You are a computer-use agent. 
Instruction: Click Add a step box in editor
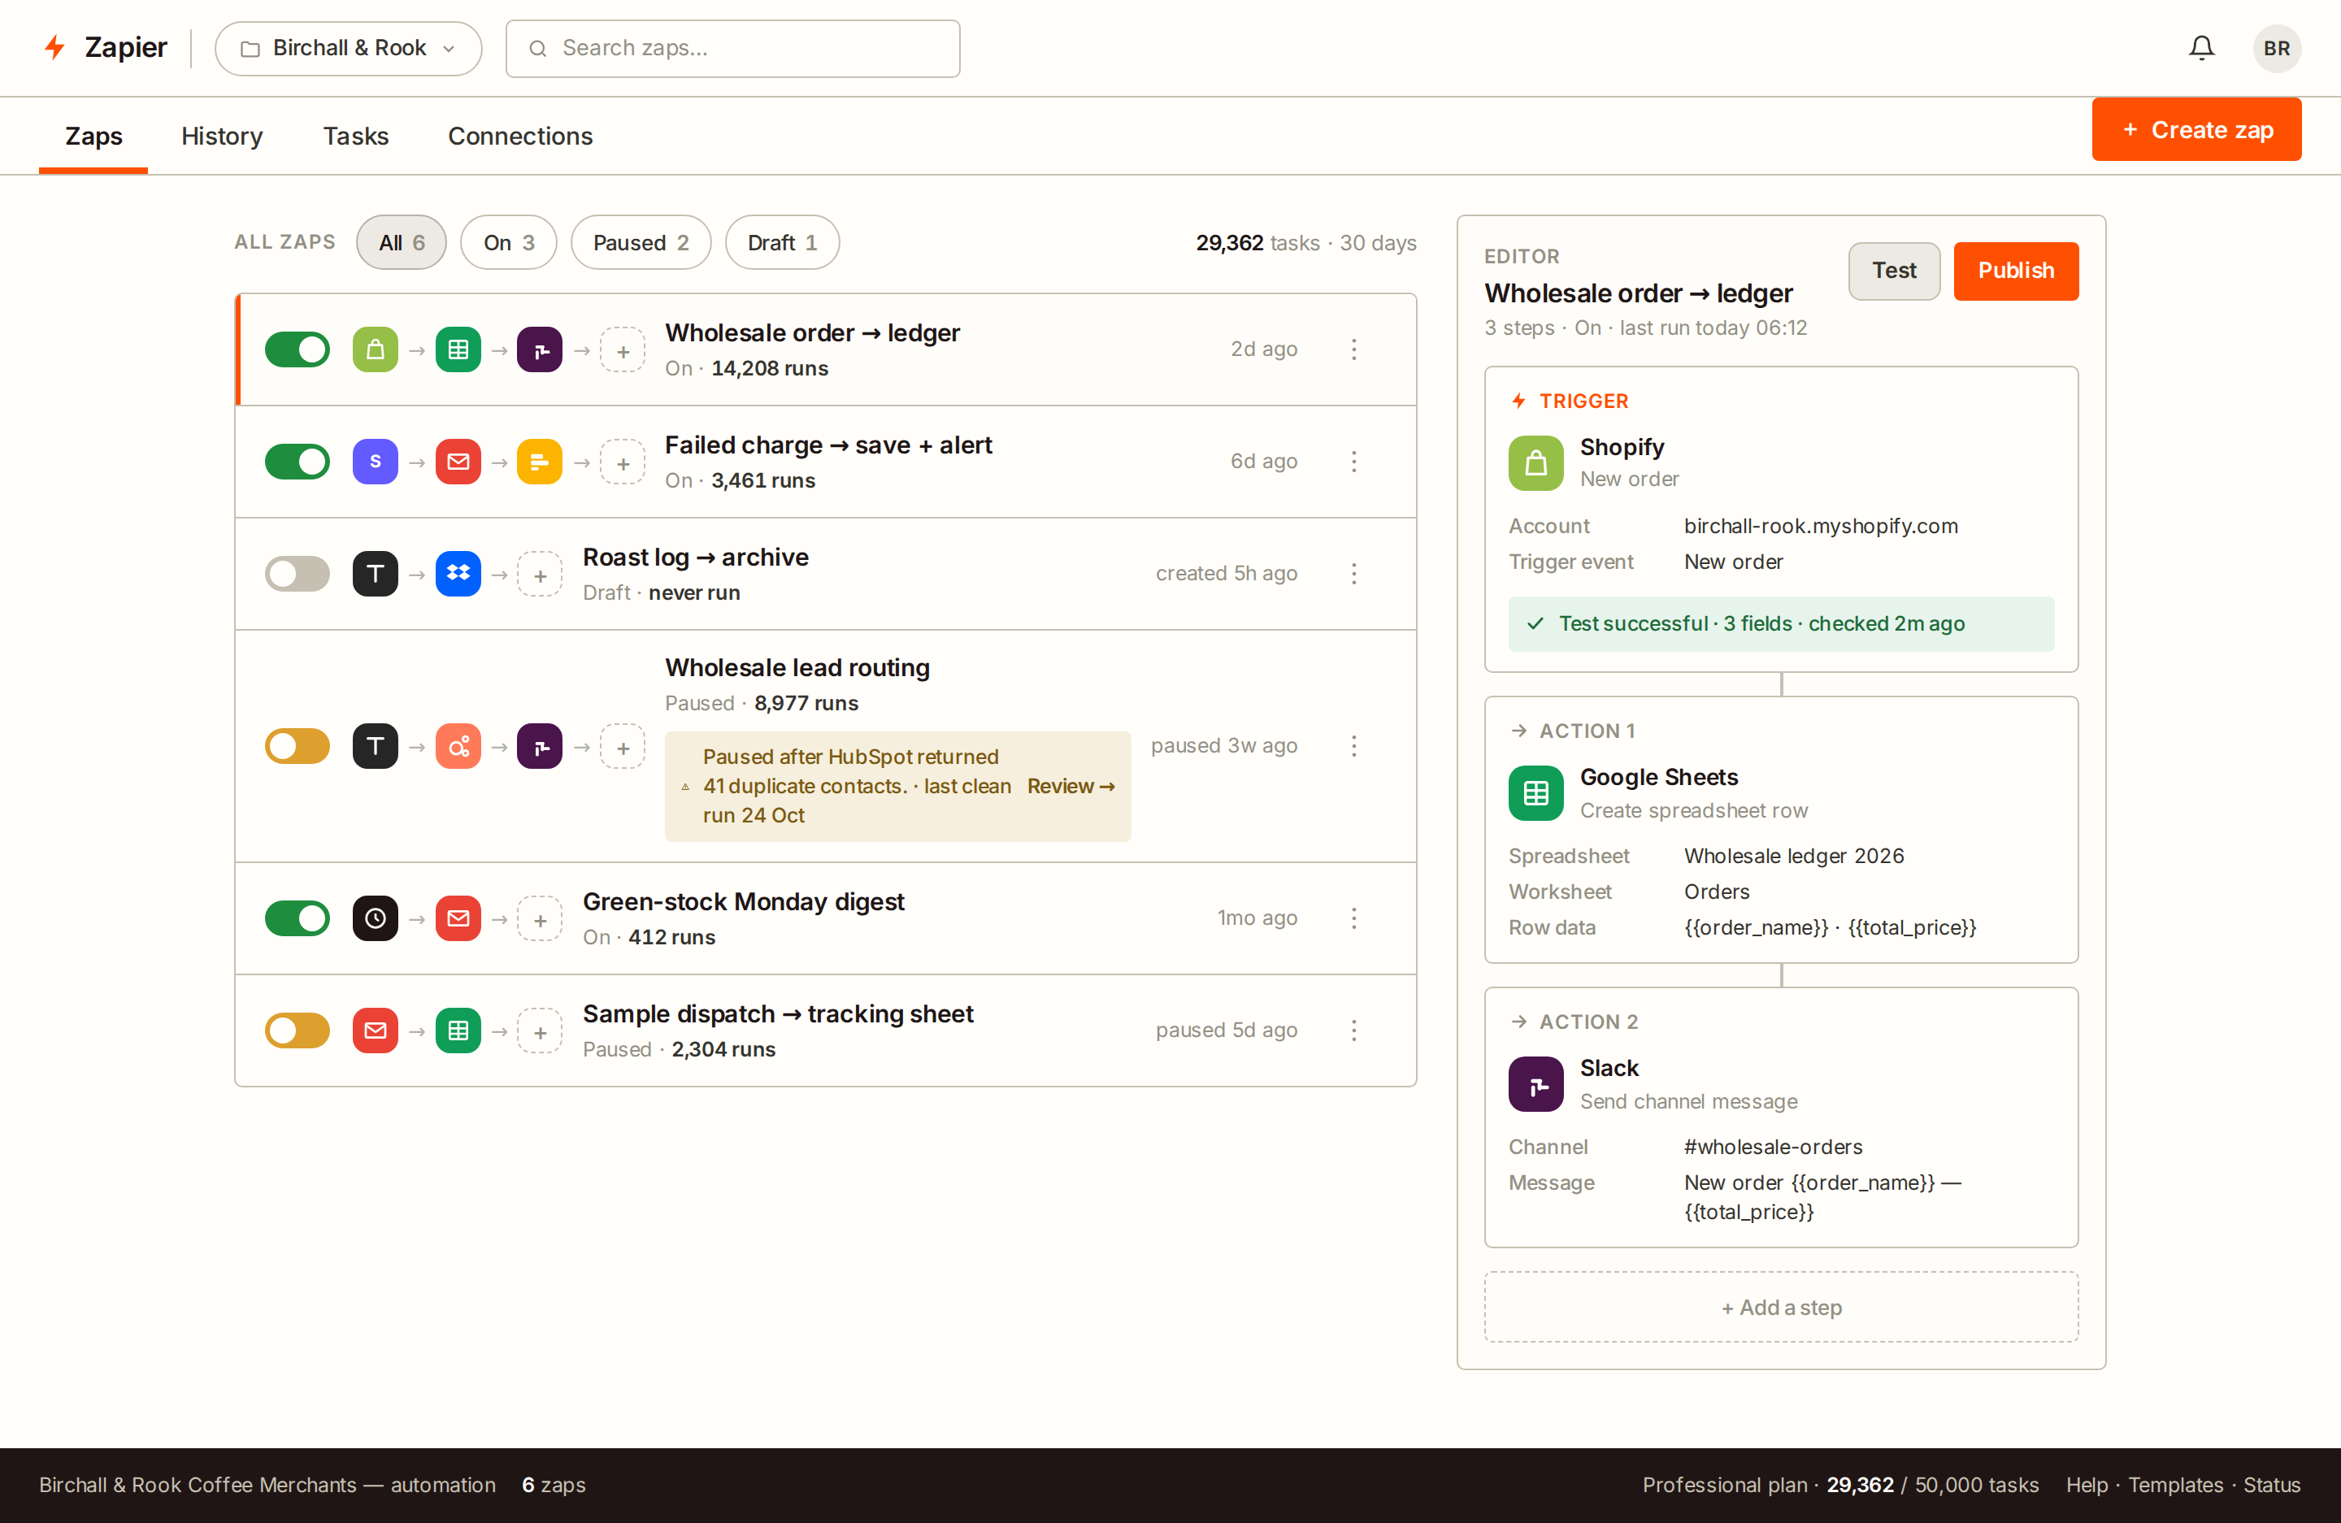(1781, 1307)
